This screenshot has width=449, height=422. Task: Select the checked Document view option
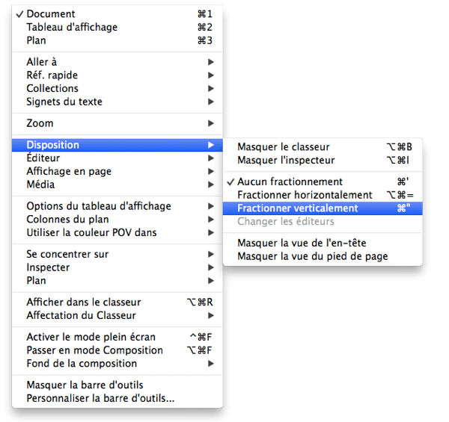click(51, 14)
